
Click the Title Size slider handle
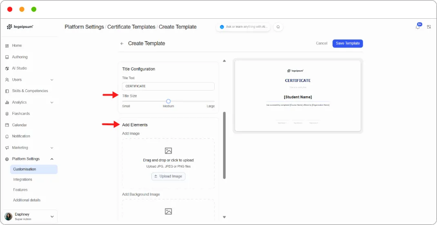[169, 101]
